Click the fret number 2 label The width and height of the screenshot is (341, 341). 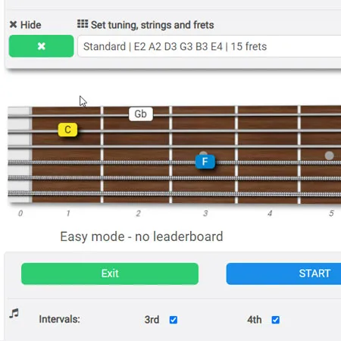tap(138, 214)
